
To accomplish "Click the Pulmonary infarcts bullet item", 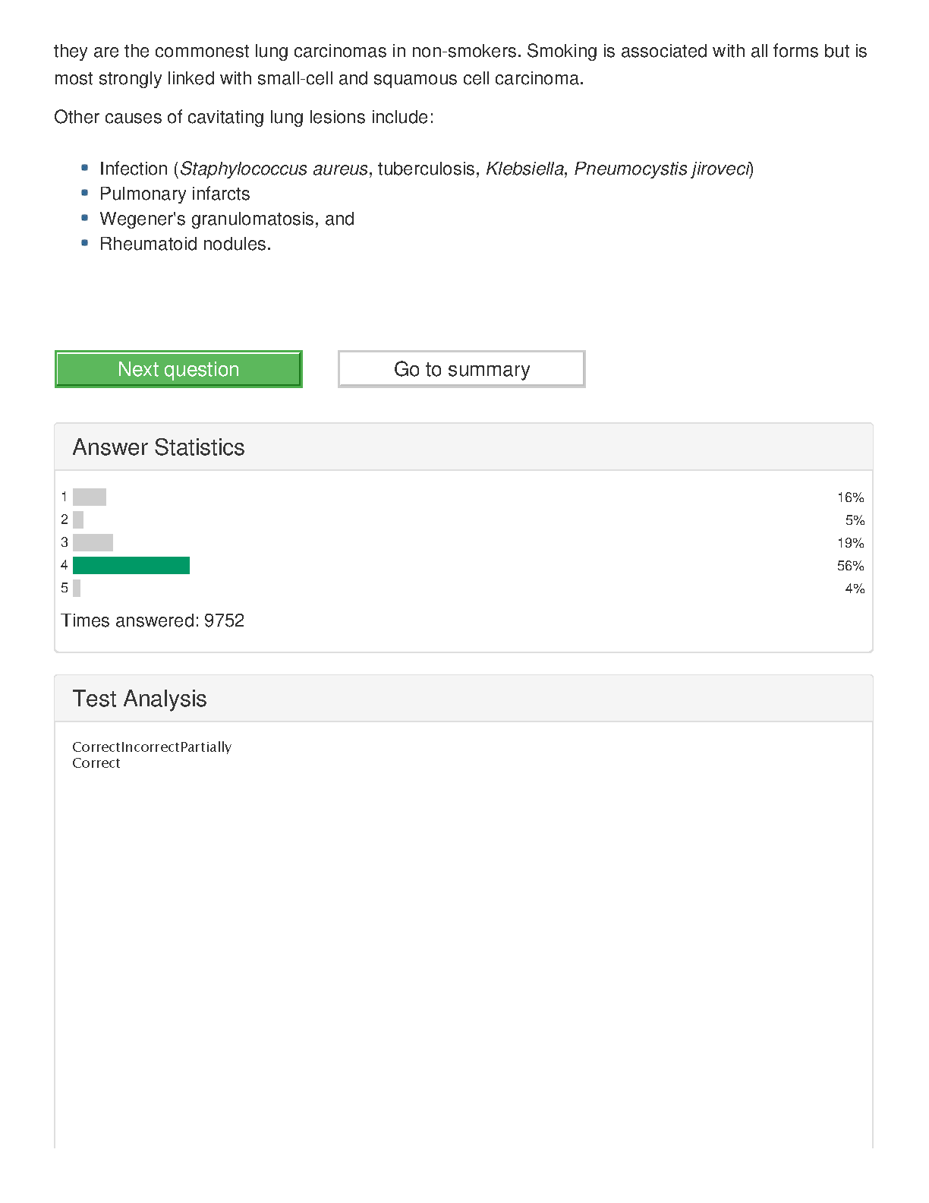I will (x=175, y=194).
